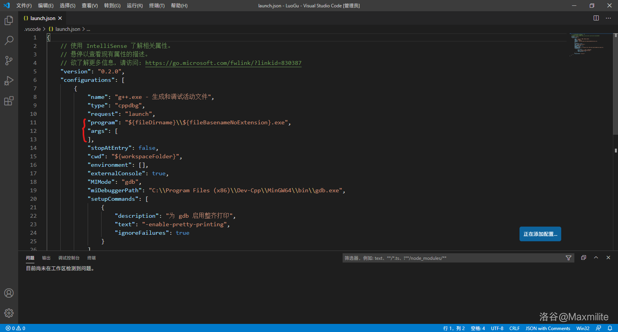
Task: Switch to the 输出 panel tab
Action: tap(46, 258)
